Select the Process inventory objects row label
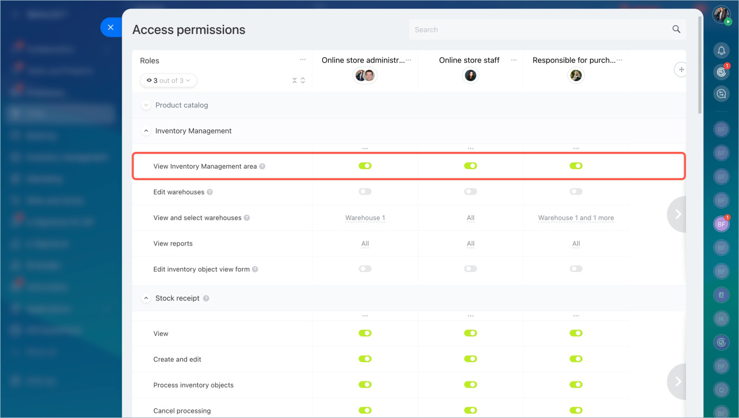 coord(193,385)
